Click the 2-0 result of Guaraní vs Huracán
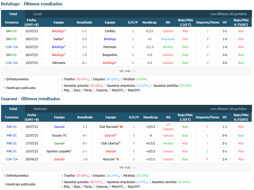This screenshot has height=190, width=254. 85,159
